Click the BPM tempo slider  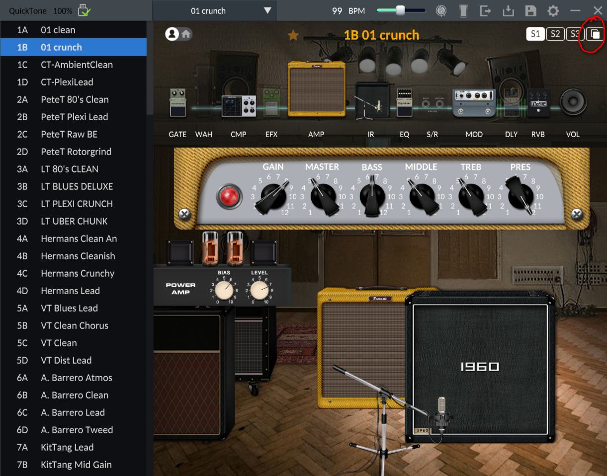[400, 10]
